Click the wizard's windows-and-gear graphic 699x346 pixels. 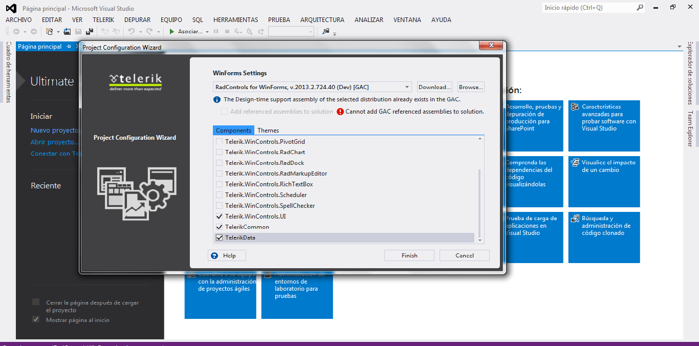pos(137,194)
